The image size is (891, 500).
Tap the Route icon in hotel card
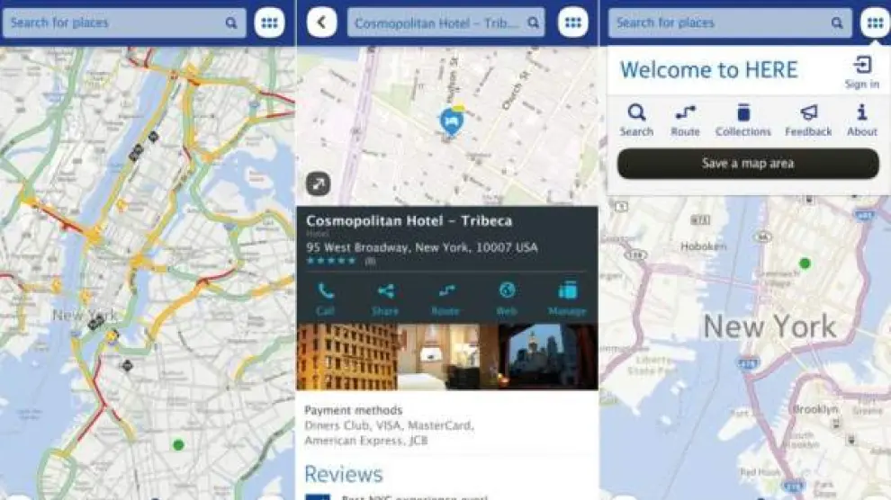(x=445, y=291)
